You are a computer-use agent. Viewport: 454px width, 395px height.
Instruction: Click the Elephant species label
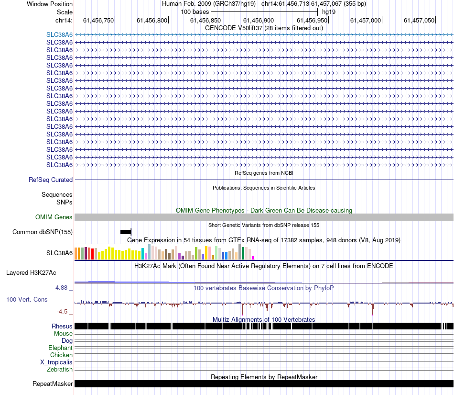[x=60, y=348]
